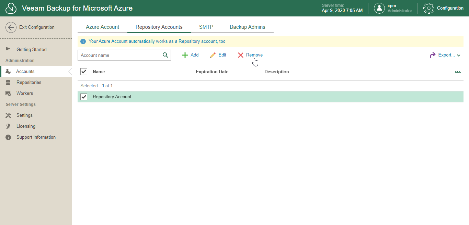
Task: Click the purple Export arrow icon
Action: click(433, 55)
